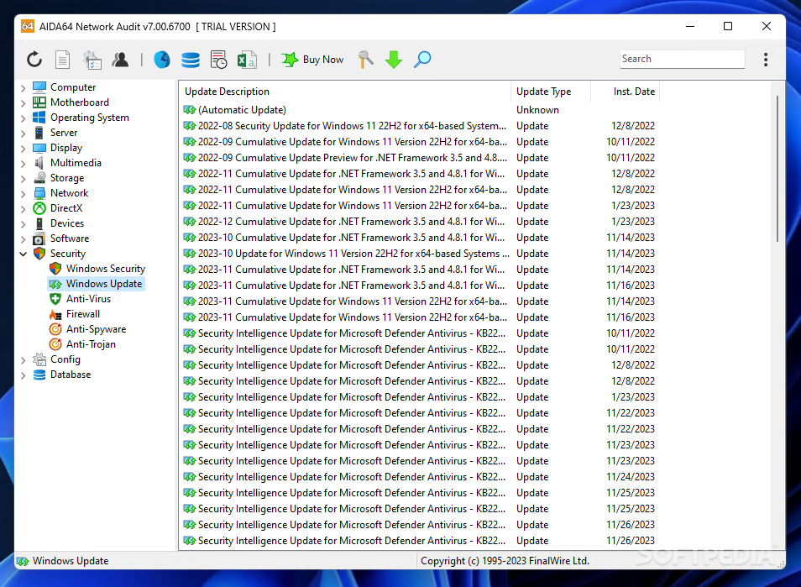Image resolution: width=801 pixels, height=587 pixels.
Task: Click the Audit Manager gear-and-screen icon
Action: pyautogui.click(x=92, y=60)
